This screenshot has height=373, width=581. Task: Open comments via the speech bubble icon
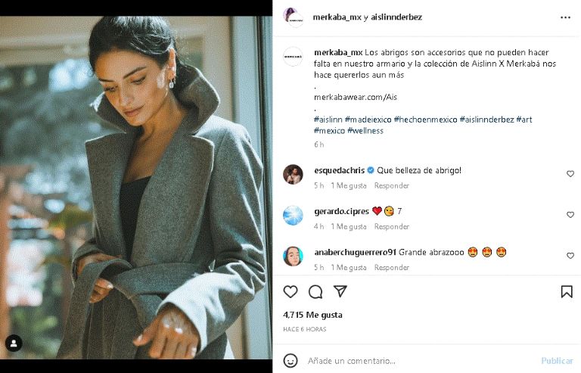pos(315,292)
